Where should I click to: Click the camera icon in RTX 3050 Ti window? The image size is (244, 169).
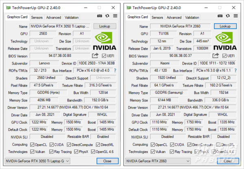pyautogui.click(x=100, y=16)
